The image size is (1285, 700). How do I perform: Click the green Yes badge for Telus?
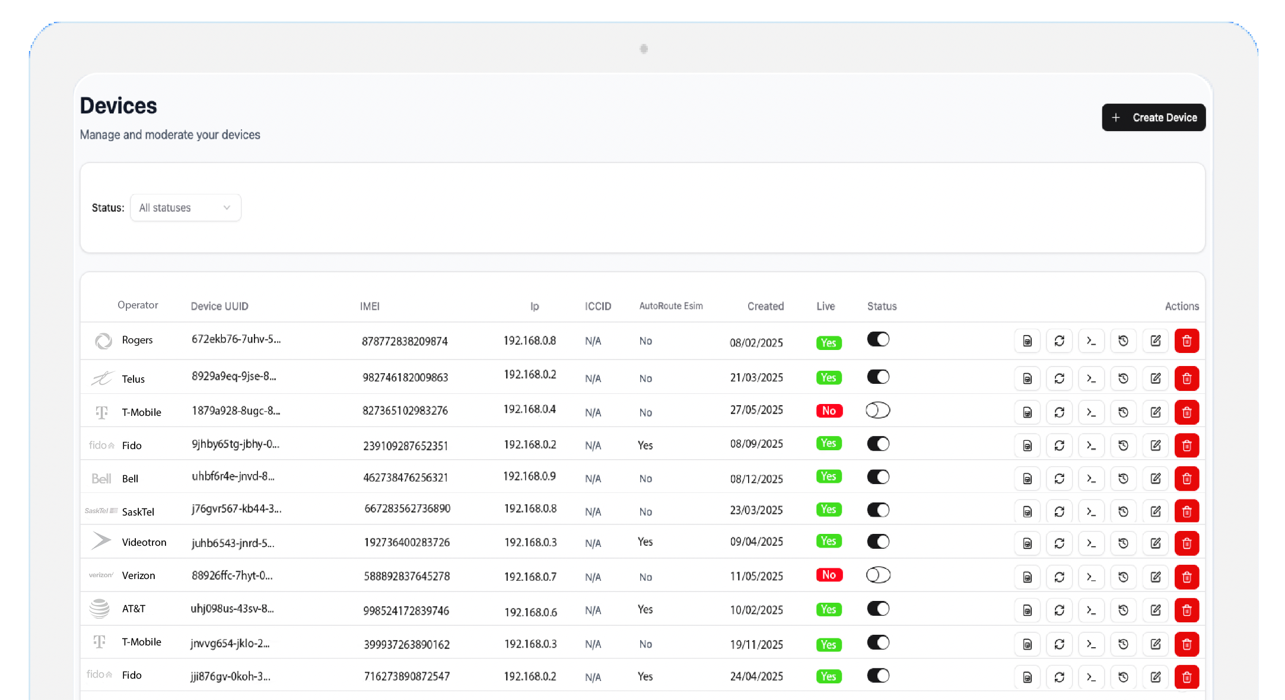pos(828,378)
